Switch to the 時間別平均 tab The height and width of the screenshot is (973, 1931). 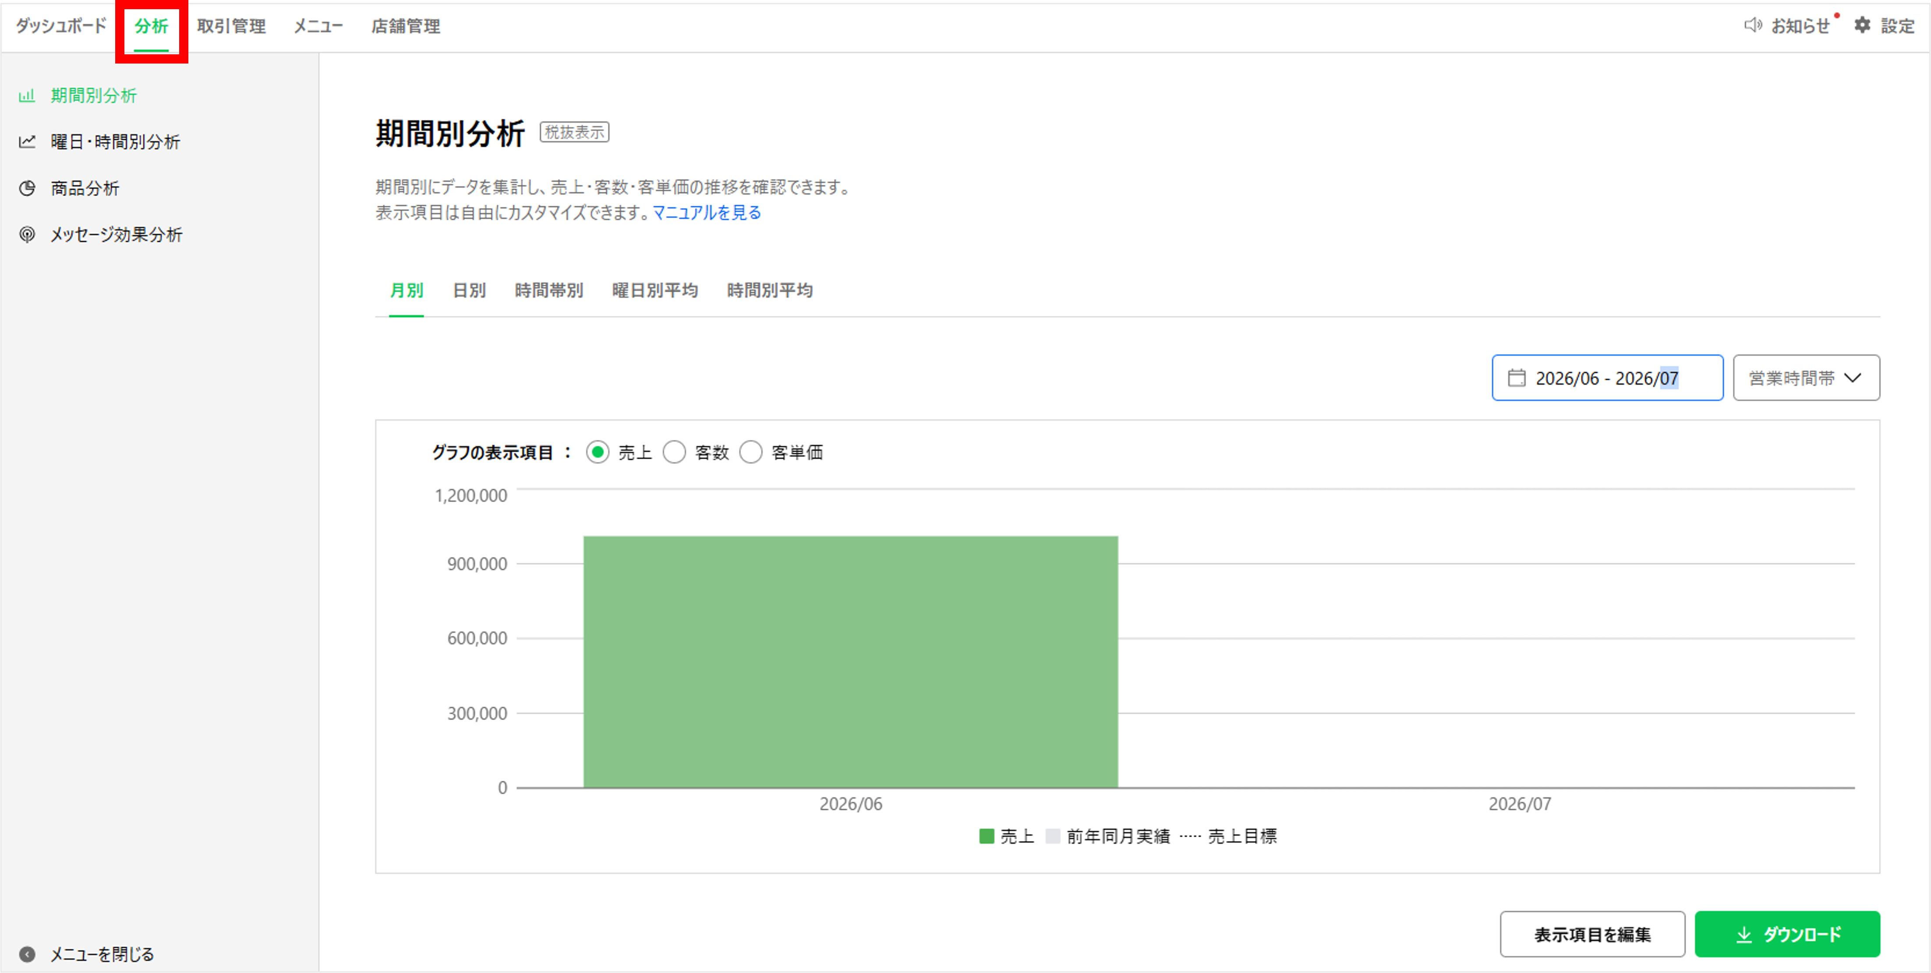click(770, 291)
